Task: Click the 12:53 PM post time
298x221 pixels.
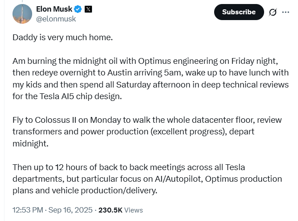Action: [x=27, y=210]
